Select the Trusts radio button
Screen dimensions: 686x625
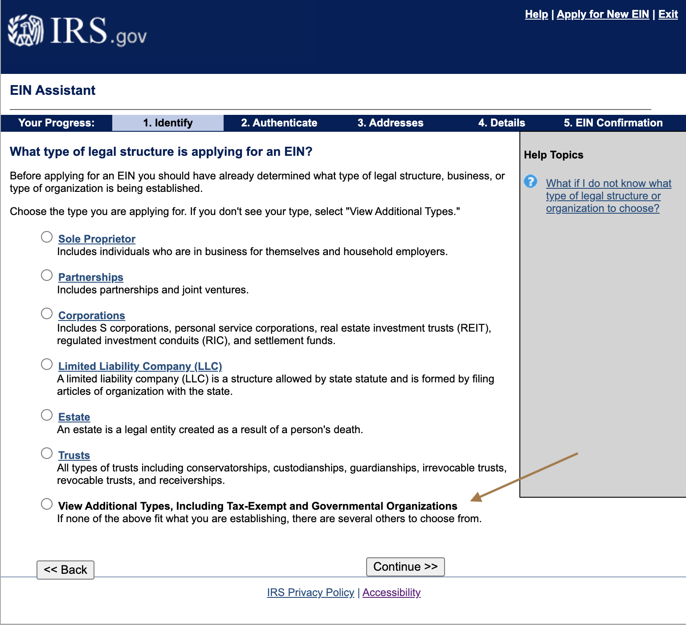tap(47, 453)
